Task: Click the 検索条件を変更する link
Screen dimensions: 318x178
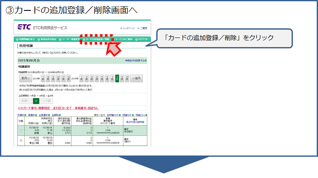Action: pyautogui.click(x=136, y=60)
